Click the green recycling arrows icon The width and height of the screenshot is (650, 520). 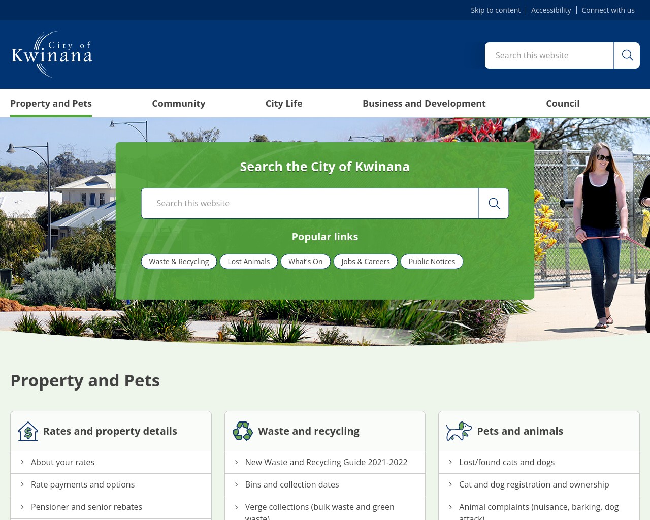coord(242,431)
